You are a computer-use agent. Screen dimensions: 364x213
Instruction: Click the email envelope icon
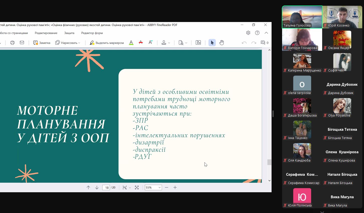point(22,43)
